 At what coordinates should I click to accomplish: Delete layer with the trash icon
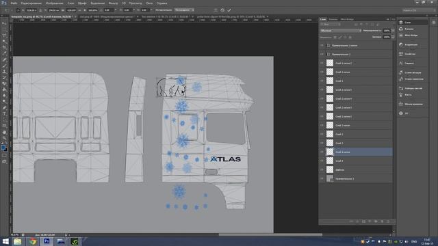[388, 221]
